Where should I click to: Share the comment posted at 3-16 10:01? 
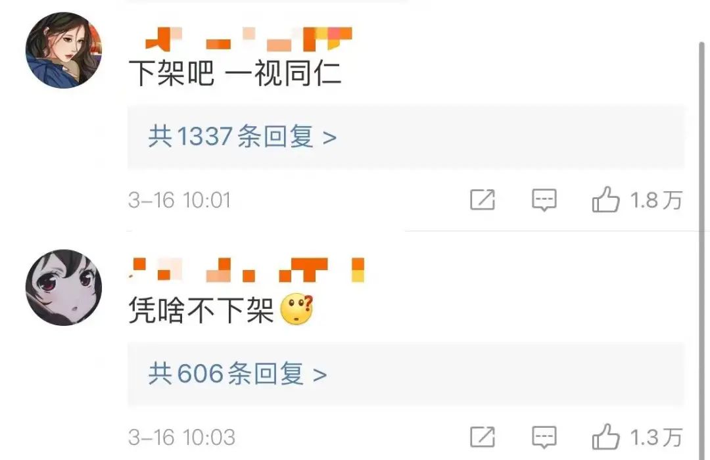pos(483,200)
